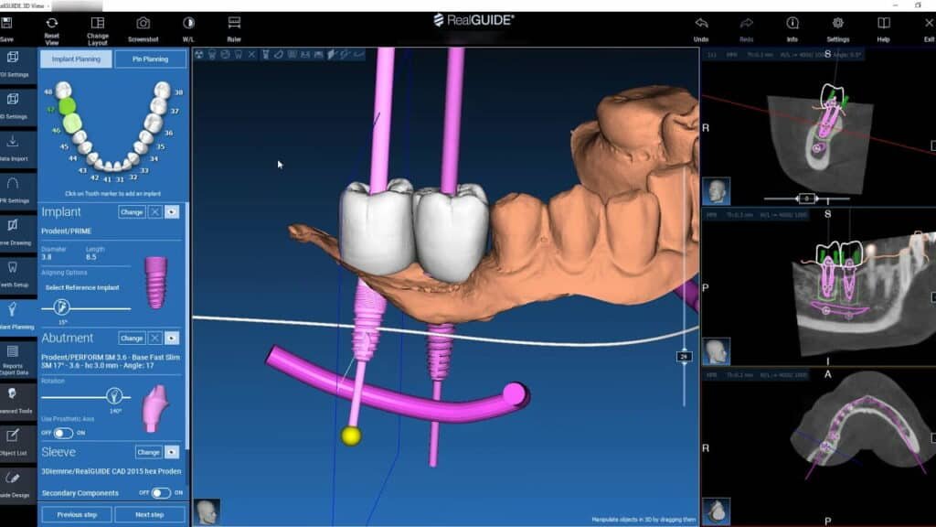Adjust the abutment Rotation slider handle
The height and width of the screenshot is (527, 936).
[x=114, y=396]
